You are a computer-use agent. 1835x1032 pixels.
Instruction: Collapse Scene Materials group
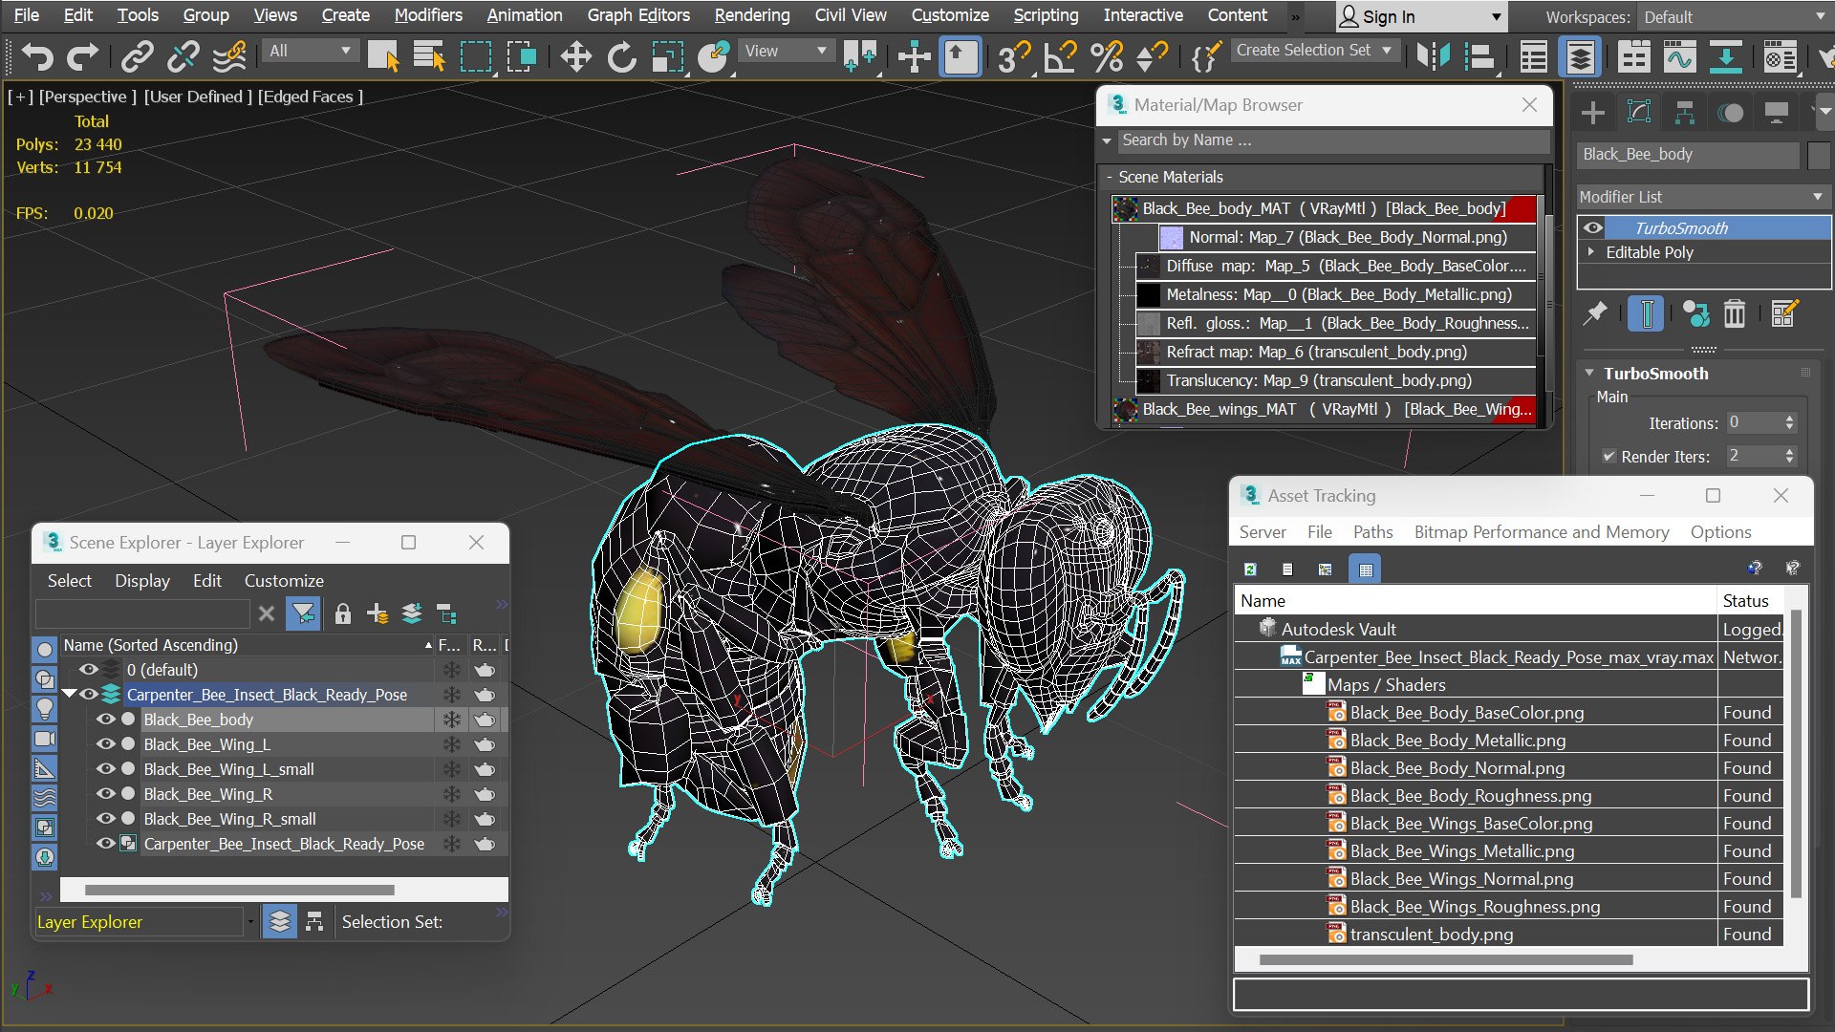(x=1109, y=177)
